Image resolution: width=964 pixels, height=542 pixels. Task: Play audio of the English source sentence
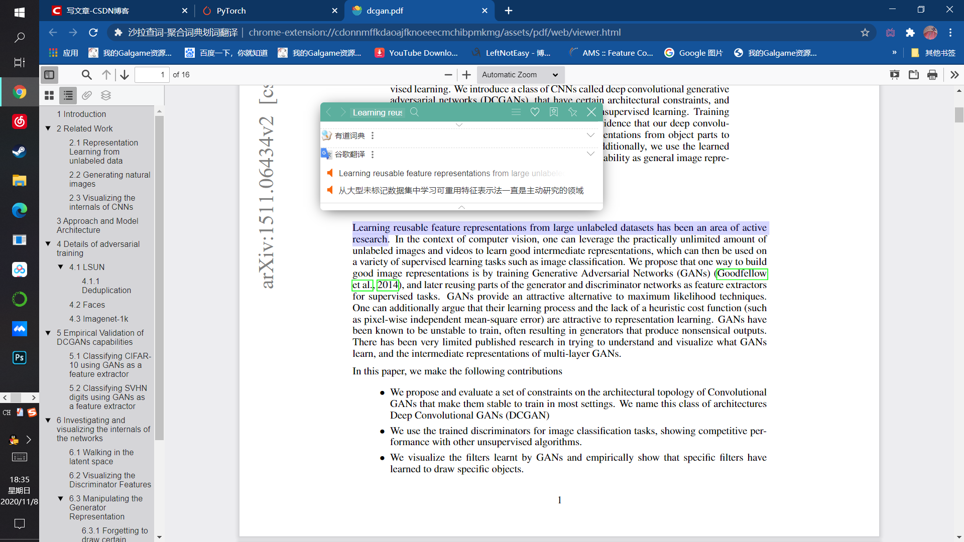coord(330,173)
